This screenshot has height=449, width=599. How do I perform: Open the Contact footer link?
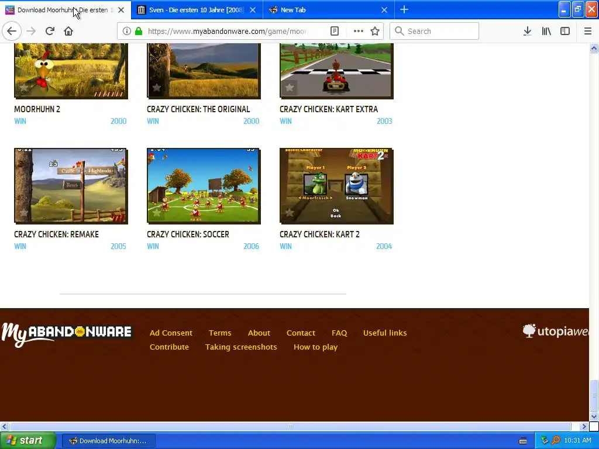coord(301,333)
